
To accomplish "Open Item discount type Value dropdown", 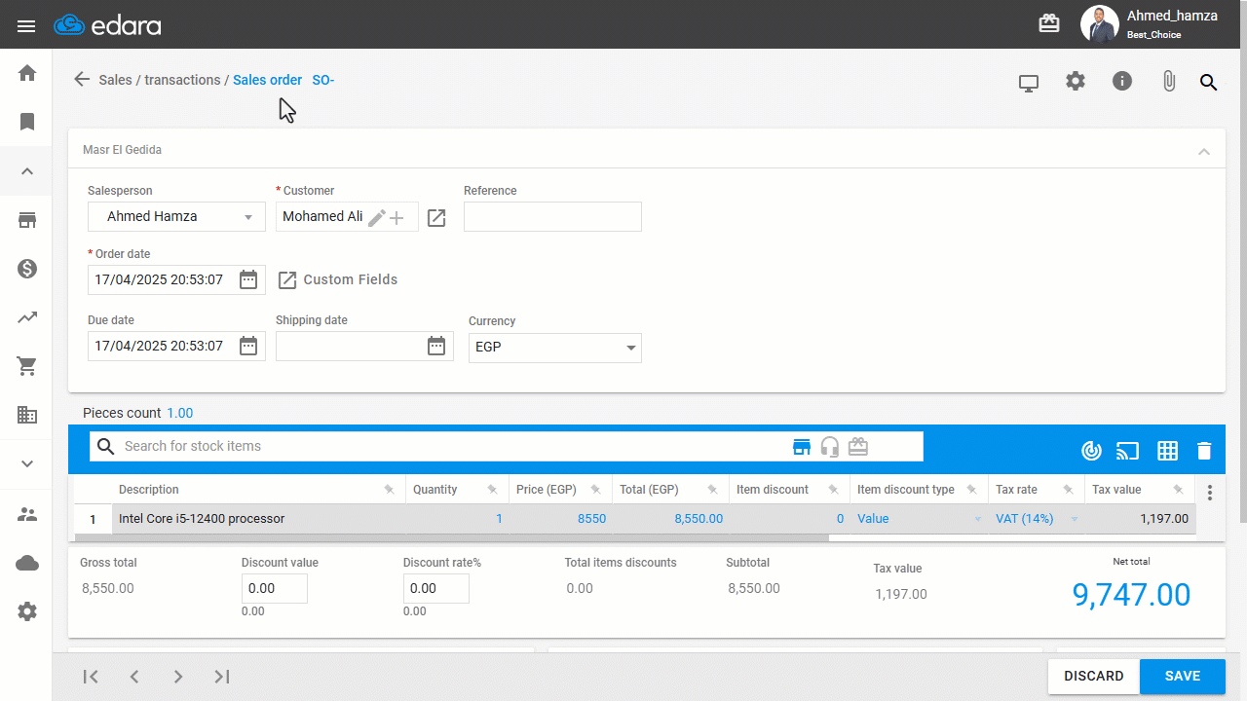I will [919, 519].
